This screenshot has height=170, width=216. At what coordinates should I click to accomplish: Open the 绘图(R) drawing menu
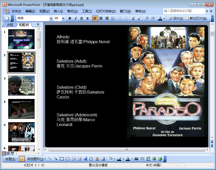11,159
